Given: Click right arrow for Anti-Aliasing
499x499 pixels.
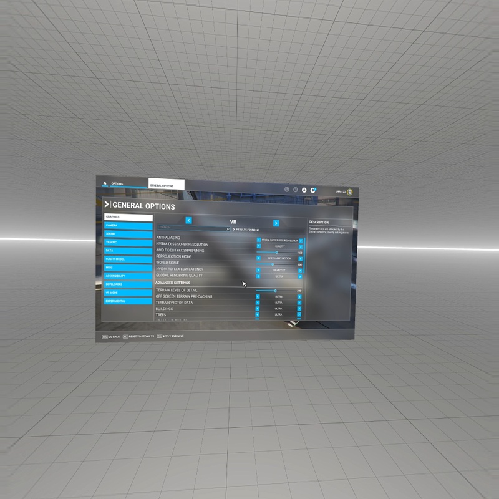Looking at the screenshot, I should (301, 241).
